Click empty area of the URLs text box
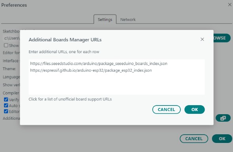The image size is (233, 152). (x=117, y=84)
